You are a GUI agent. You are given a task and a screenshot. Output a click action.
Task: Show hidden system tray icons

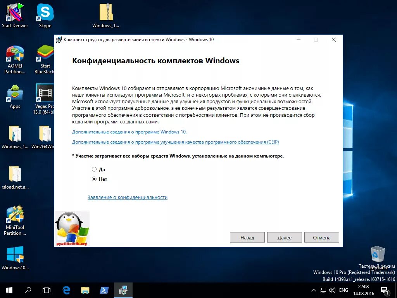(x=313, y=290)
